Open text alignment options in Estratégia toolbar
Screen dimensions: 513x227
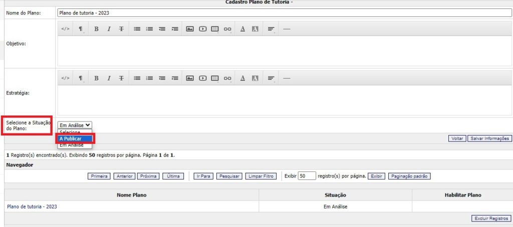pos(271,78)
